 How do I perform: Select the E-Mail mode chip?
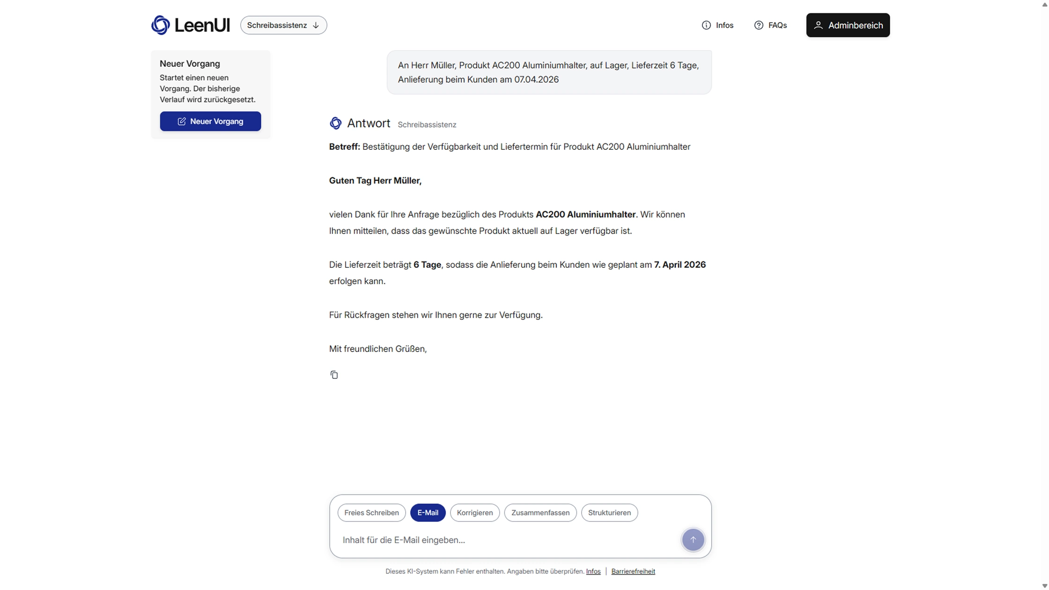[x=428, y=512]
